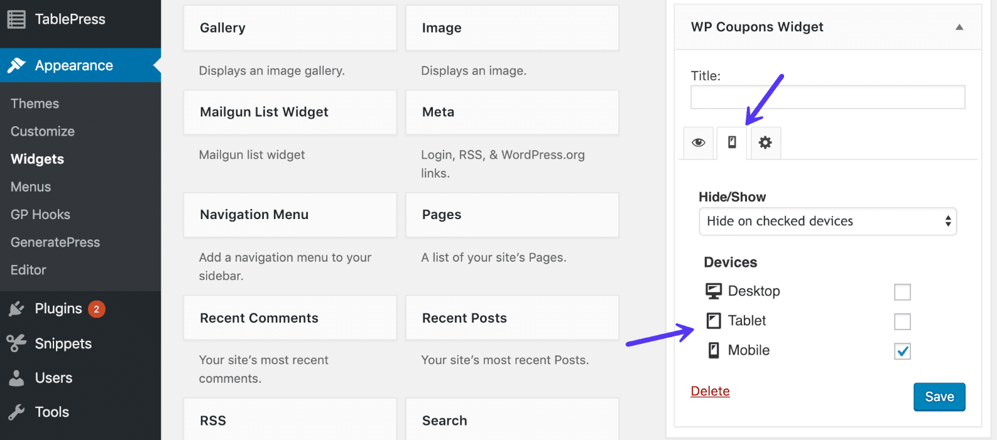Open the Hide/Show dropdown

click(827, 222)
